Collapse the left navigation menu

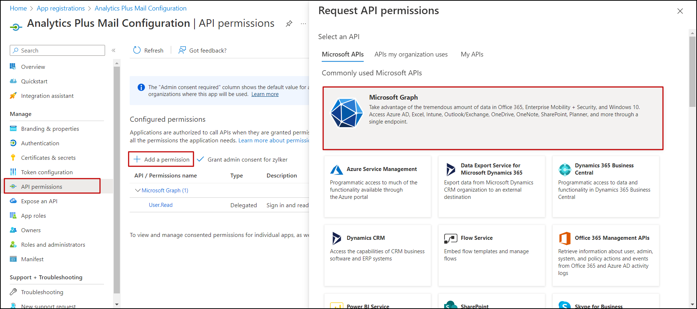point(113,50)
